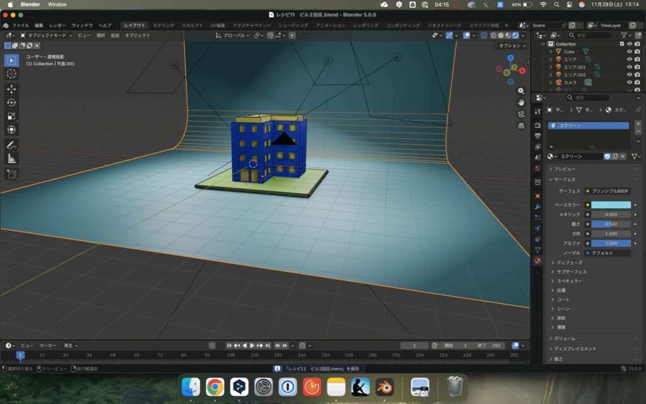
Task: Select the Annotate pencil tool
Action: click(x=11, y=145)
